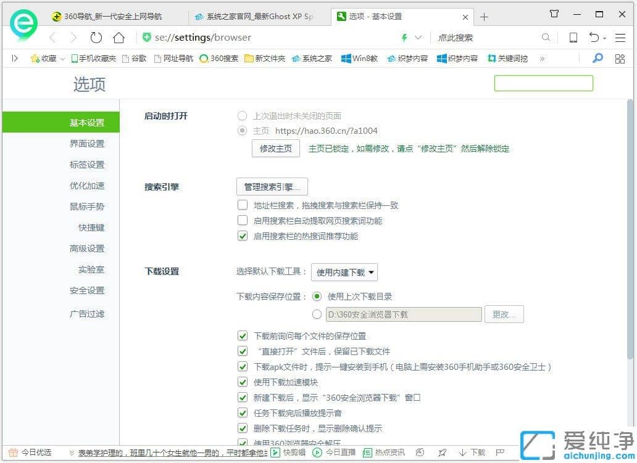
Task: Disable the hot search word recommendation checkbox
Action: pos(243,236)
